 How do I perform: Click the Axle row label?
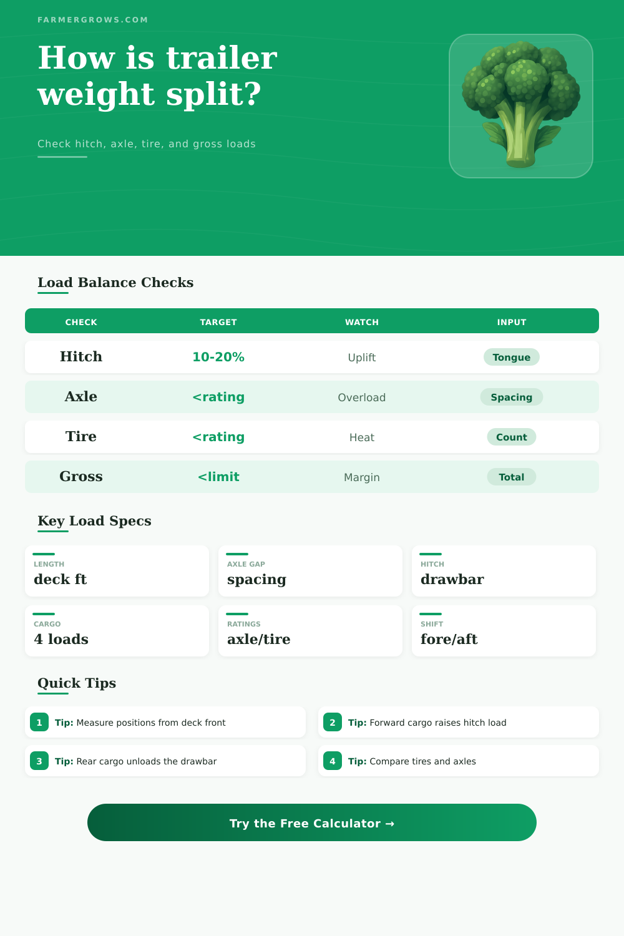[81, 396]
